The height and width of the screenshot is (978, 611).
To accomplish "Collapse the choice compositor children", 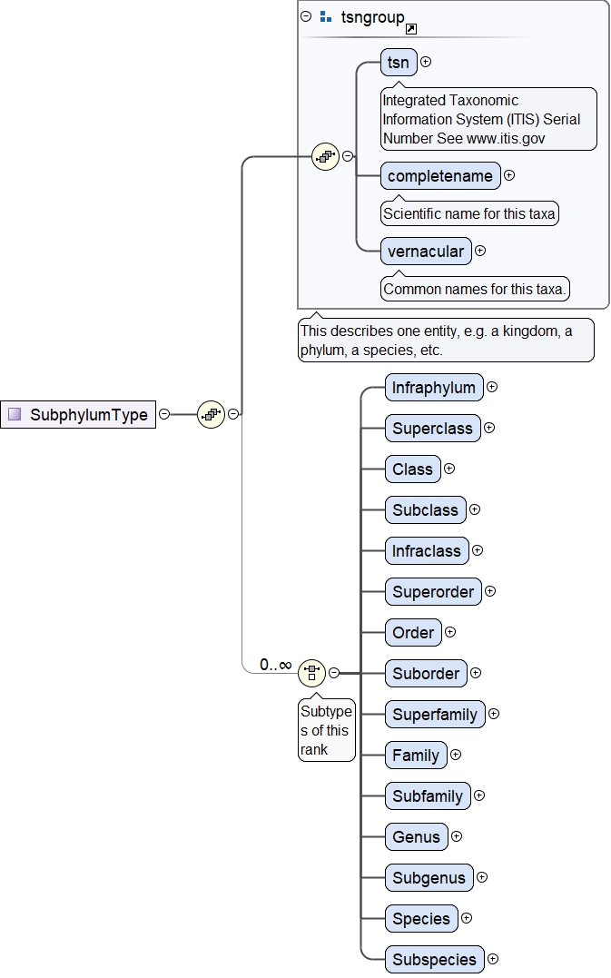I will tap(334, 673).
